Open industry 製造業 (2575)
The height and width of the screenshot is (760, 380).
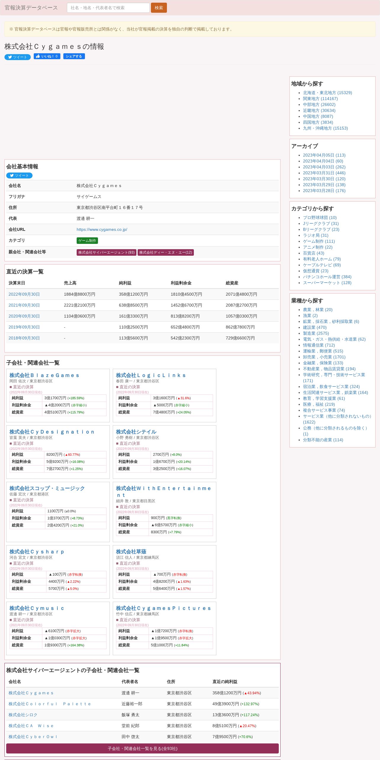[316, 333]
